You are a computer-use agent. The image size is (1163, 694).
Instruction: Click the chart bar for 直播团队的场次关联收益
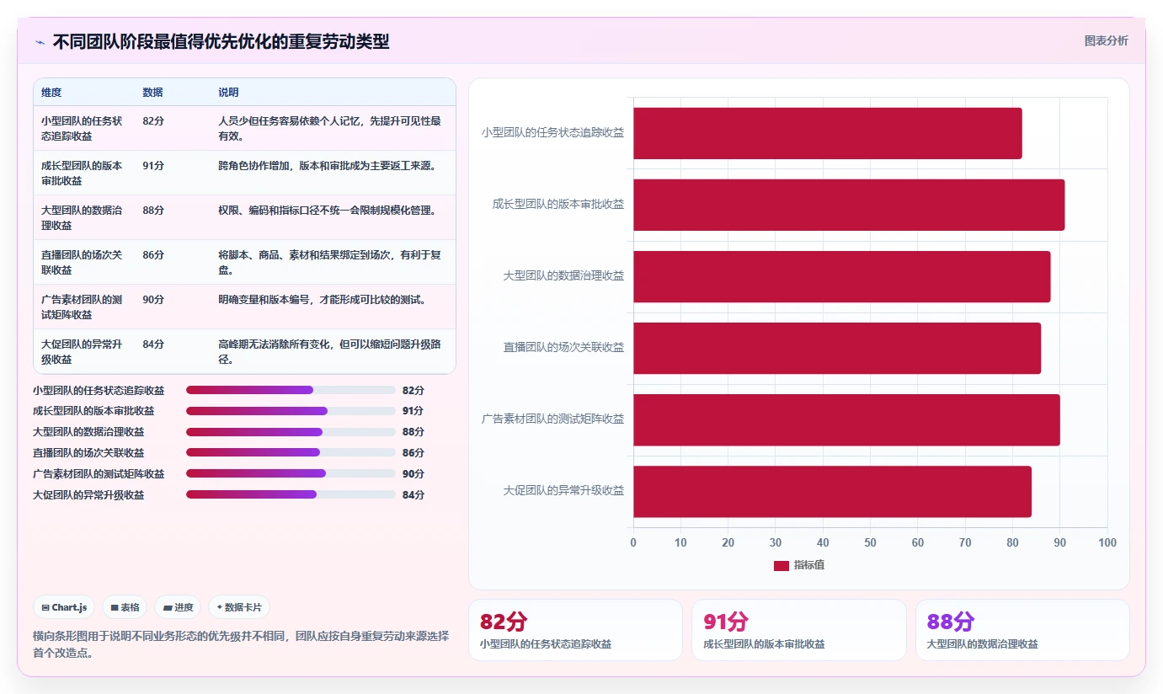click(x=837, y=348)
